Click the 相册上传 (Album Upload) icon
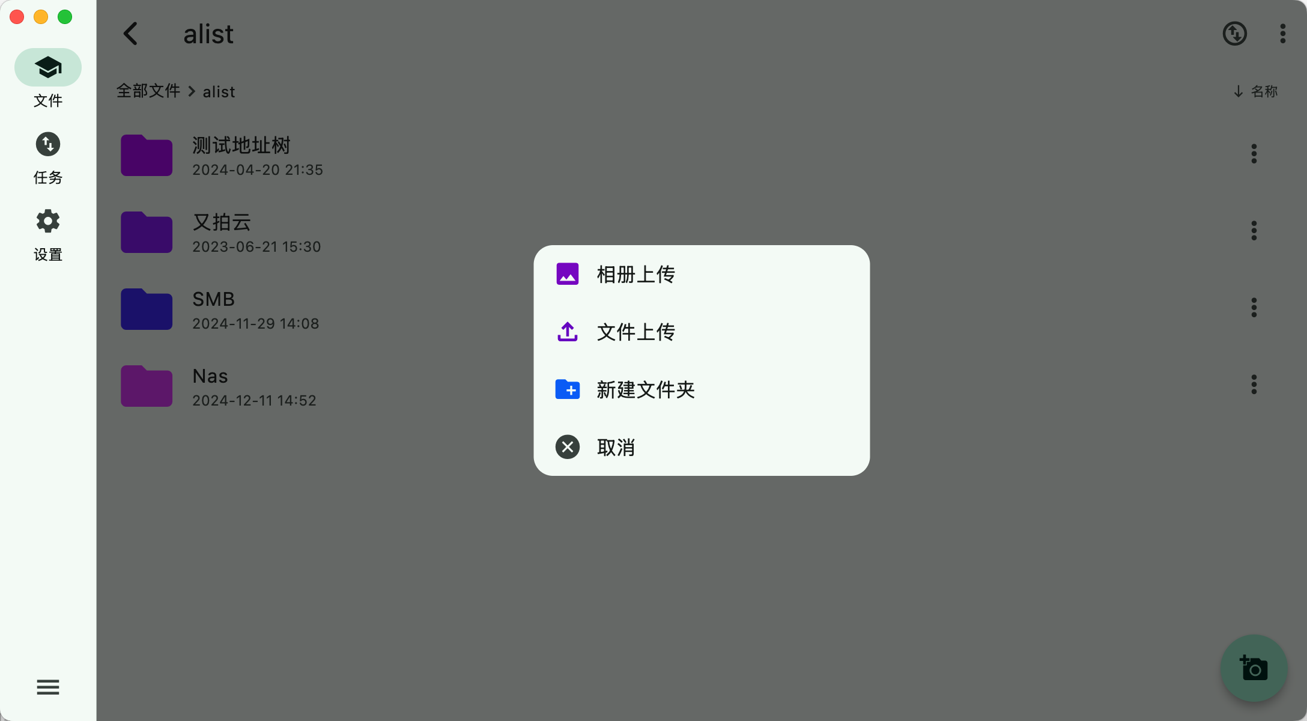Image resolution: width=1307 pixels, height=721 pixels. click(568, 275)
